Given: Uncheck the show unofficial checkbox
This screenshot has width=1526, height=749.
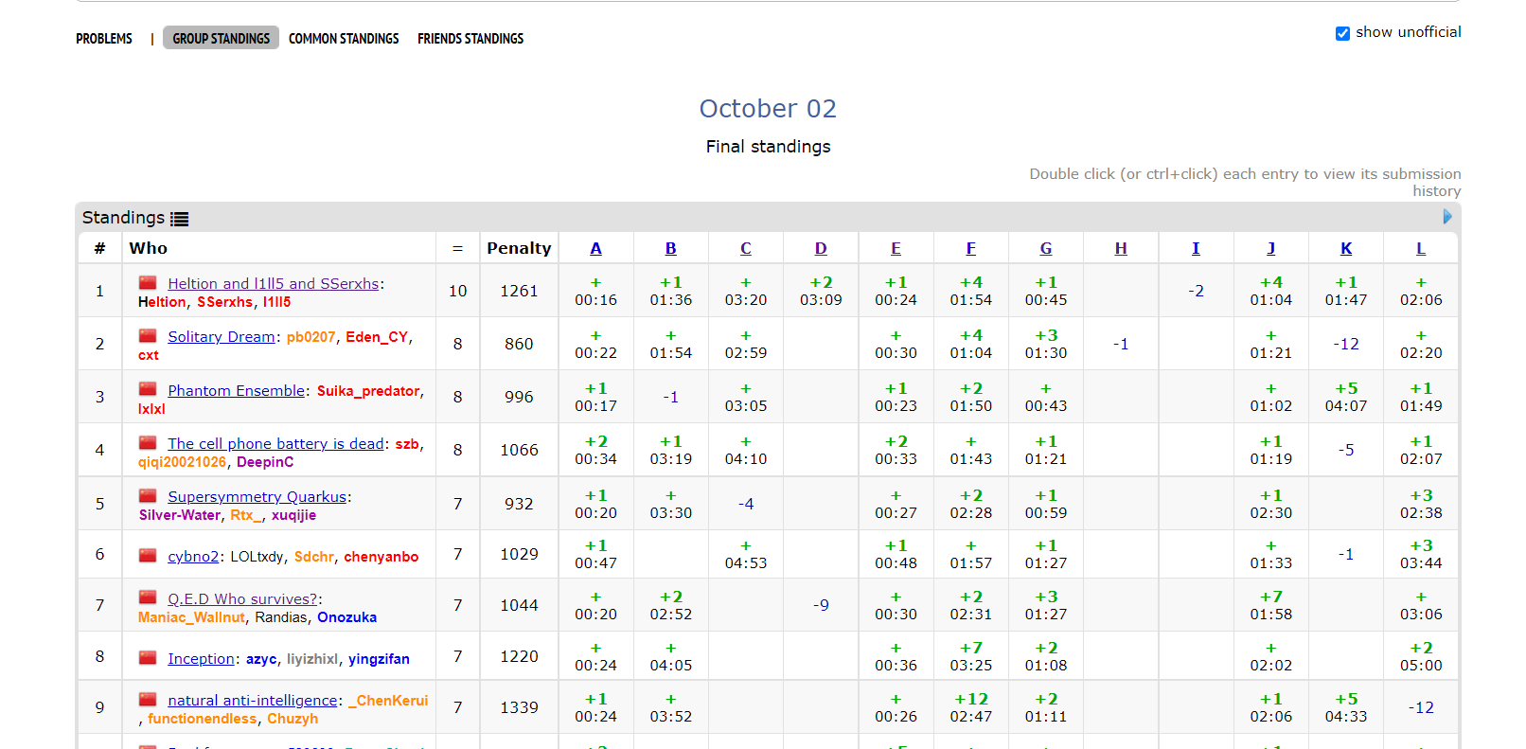Looking at the screenshot, I should (1342, 33).
